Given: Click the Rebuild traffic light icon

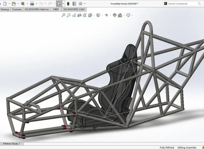Looking at the screenshot, I should (x=68, y=4).
